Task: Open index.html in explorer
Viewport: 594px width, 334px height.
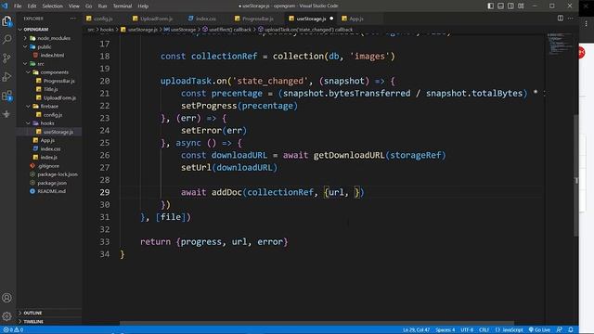Action: 52,55
